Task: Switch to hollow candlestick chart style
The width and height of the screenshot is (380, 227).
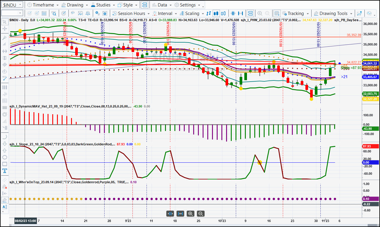Action: click(x=223, y=14)
